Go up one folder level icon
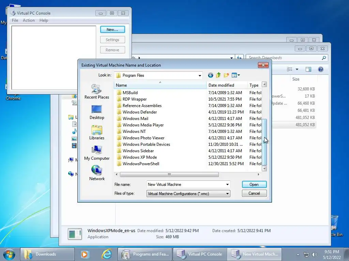 tap(218, 75)
